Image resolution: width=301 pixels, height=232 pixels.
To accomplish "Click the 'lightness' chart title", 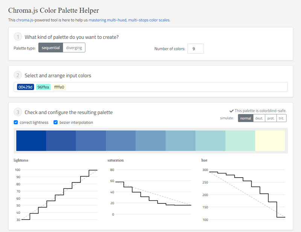I will pos(21,160).
